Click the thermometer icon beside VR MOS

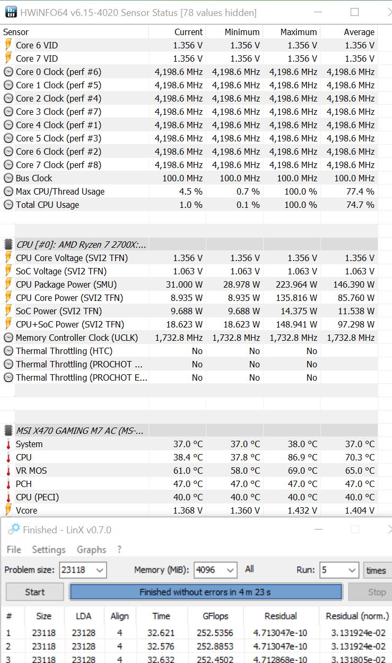pyautogui.click(x=8, y=471)
